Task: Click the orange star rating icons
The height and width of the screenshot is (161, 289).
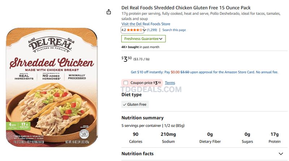Action: click(x=134, y=30)
